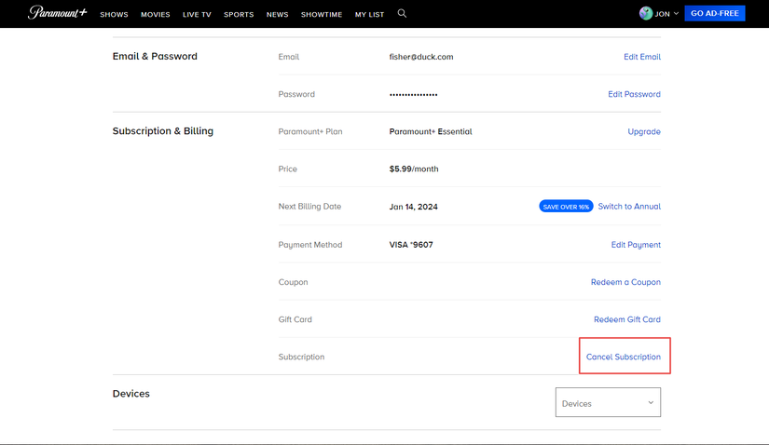Open Showtime from the nav bar
Image resolution: width=769 pixels, height=445 pixels.
click(x=322, y=15)
